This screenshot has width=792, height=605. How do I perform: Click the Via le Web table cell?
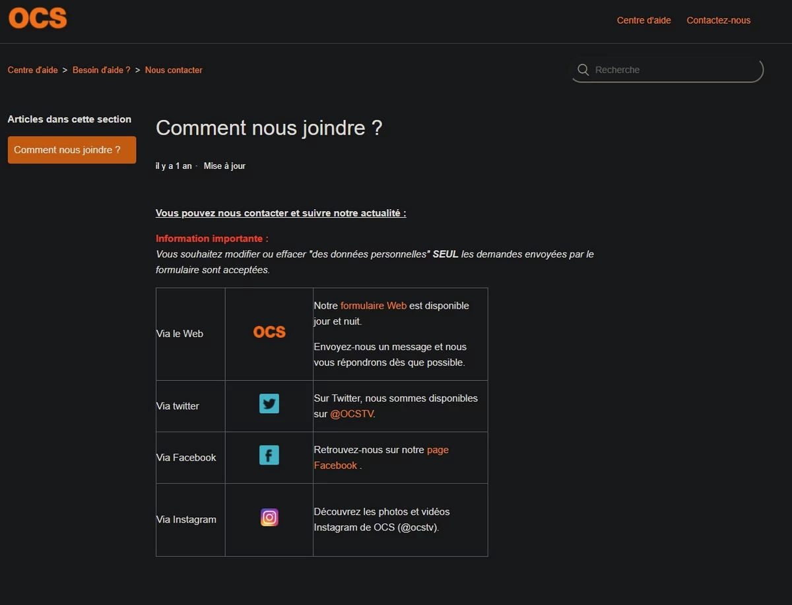[191, 334]
